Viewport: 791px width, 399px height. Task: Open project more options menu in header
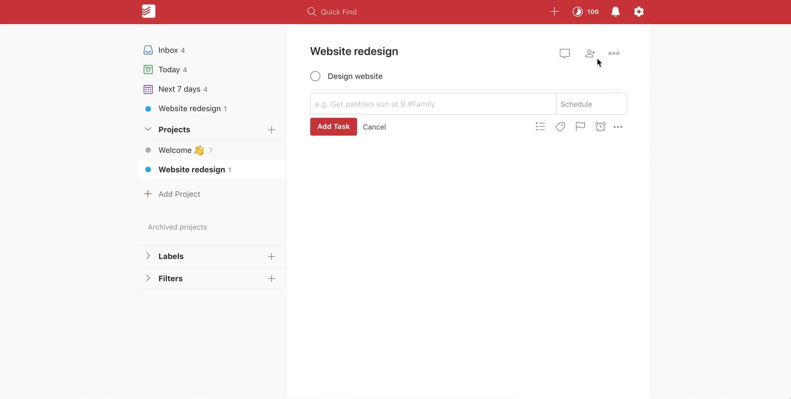(x=613, y=53)
